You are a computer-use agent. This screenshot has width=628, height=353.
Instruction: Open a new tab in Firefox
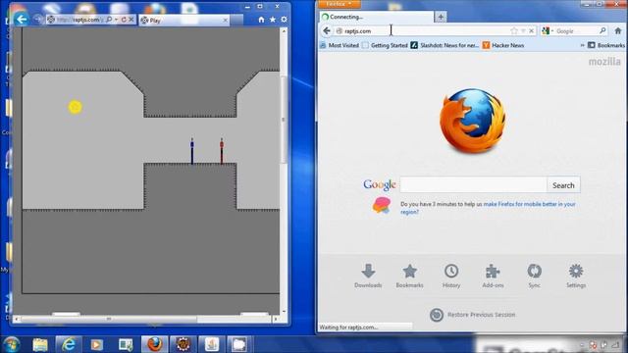(x=441, y=17)
